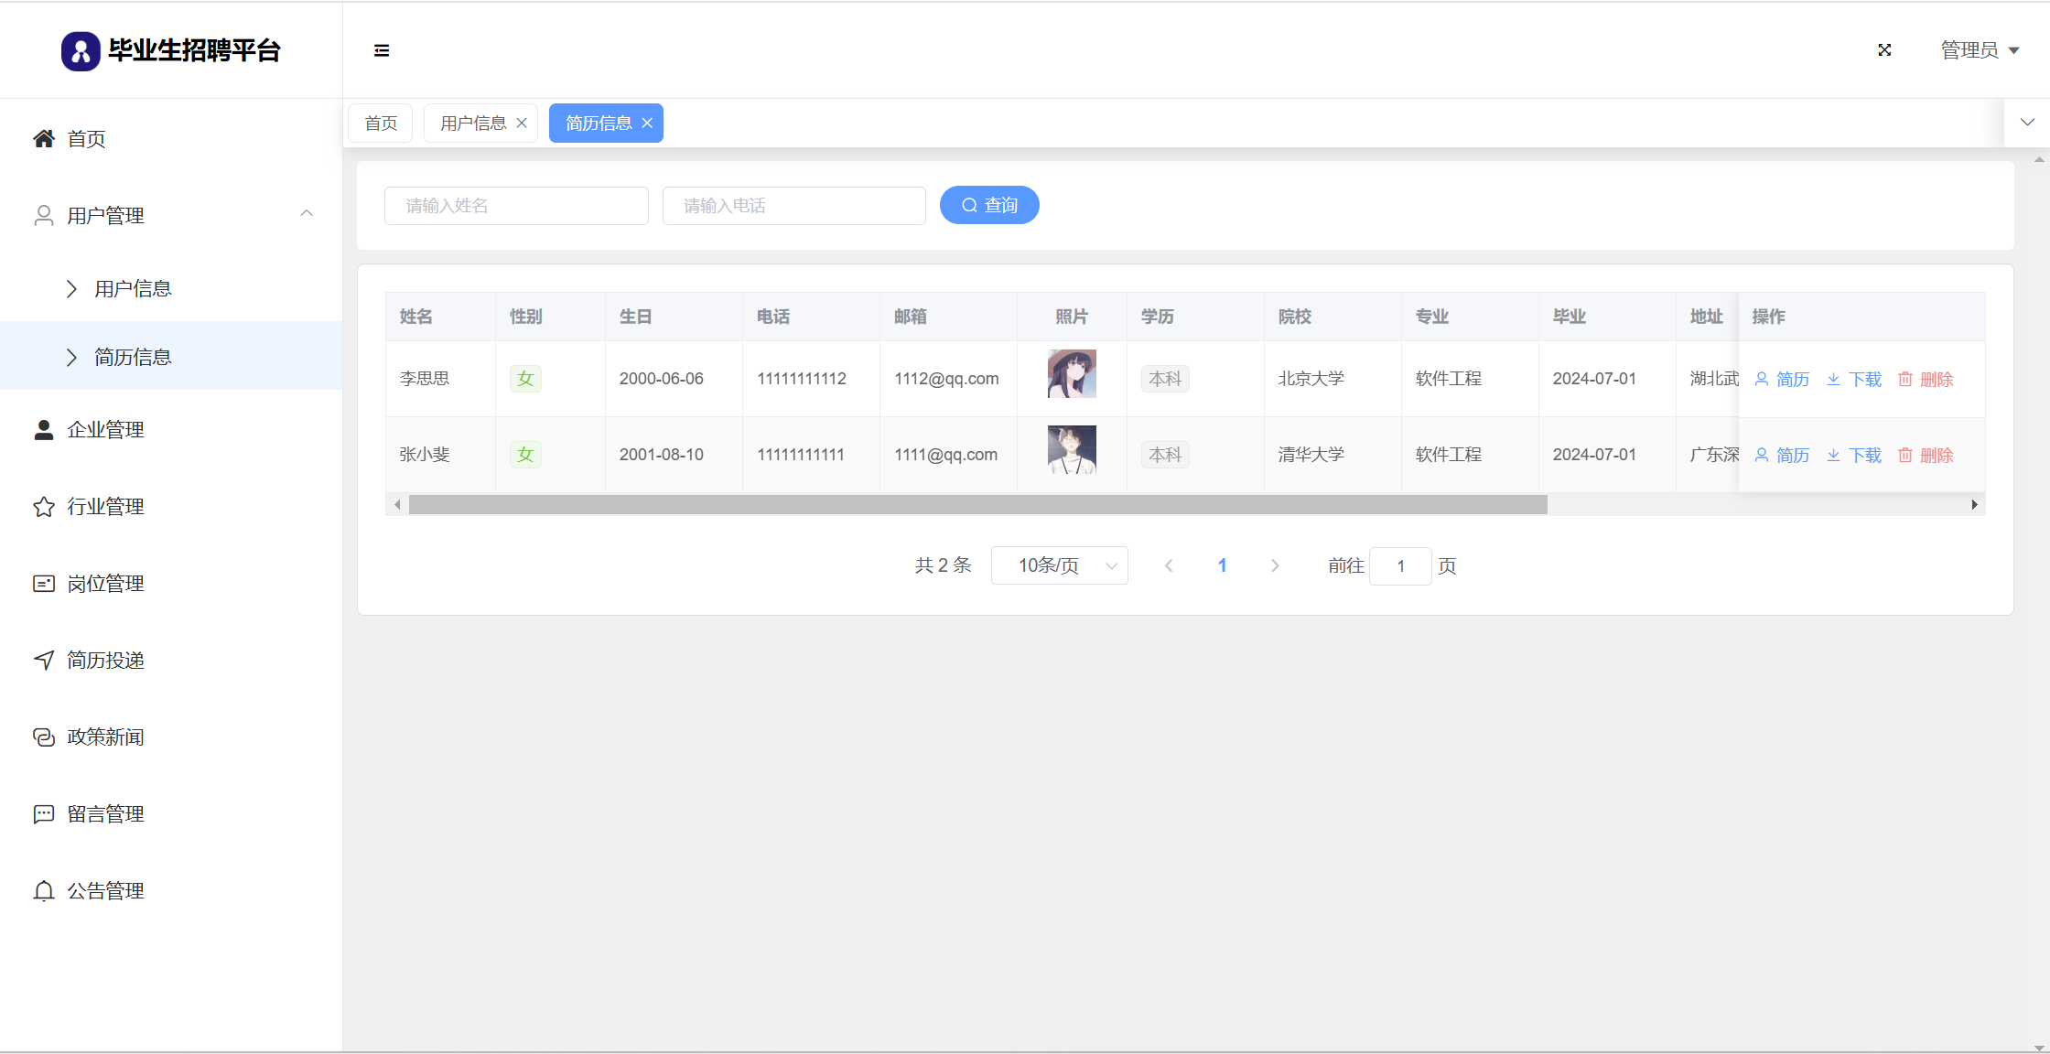Viewport: 2050px width, 1054px height.
Task: Select 用户信息 in the sidebar submenu
Action: pos(133,289)
